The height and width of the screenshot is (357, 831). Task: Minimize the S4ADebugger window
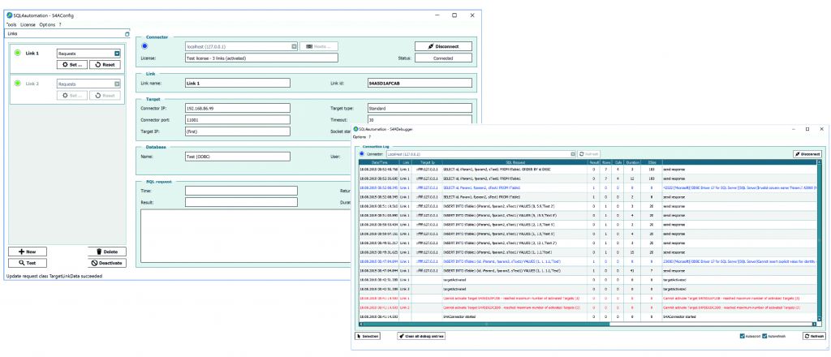[793, 129]
